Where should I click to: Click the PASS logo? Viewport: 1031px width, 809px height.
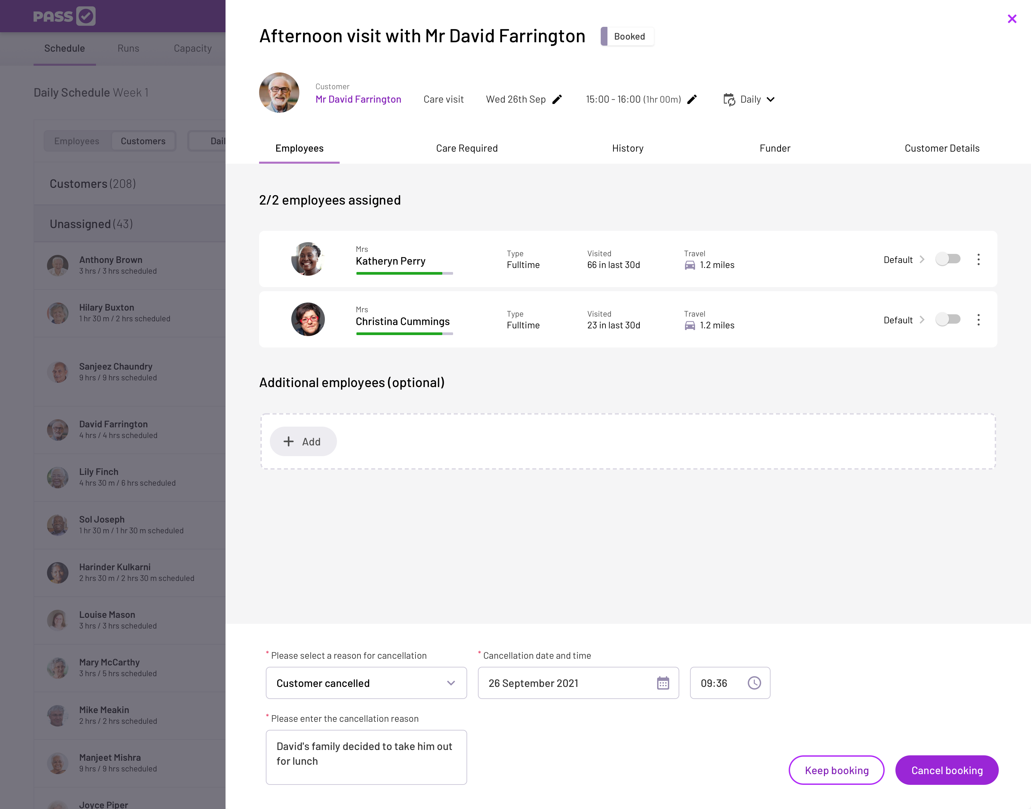64,16
